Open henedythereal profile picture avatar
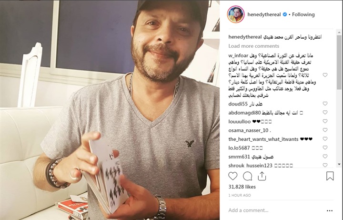Viewport: 343px width, 220px height. pos(236,14)
